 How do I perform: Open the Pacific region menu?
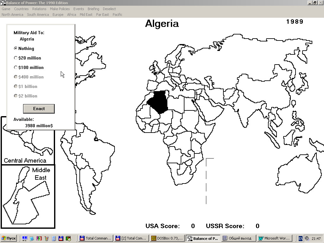click(x=117, y=15)
